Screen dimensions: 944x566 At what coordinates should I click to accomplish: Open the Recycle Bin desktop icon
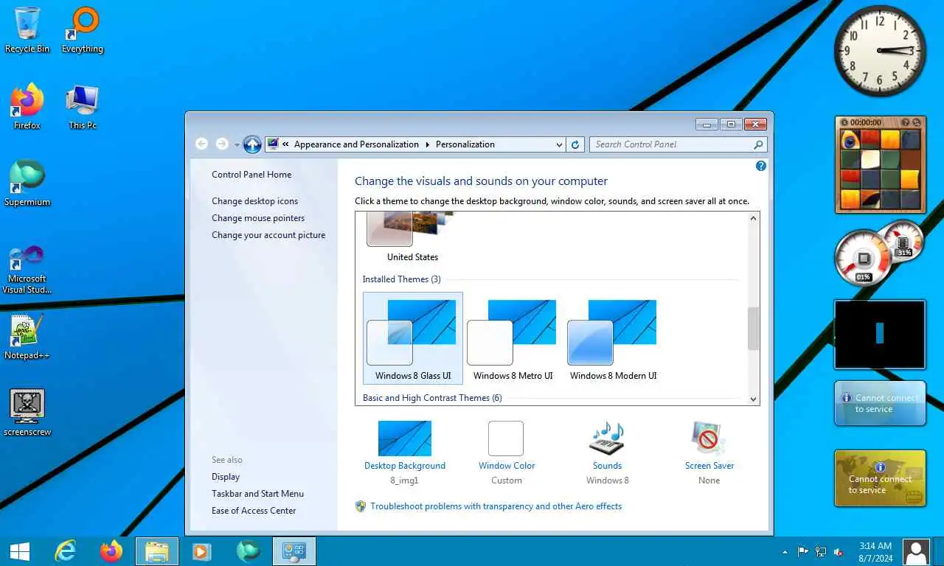point(27,30)
